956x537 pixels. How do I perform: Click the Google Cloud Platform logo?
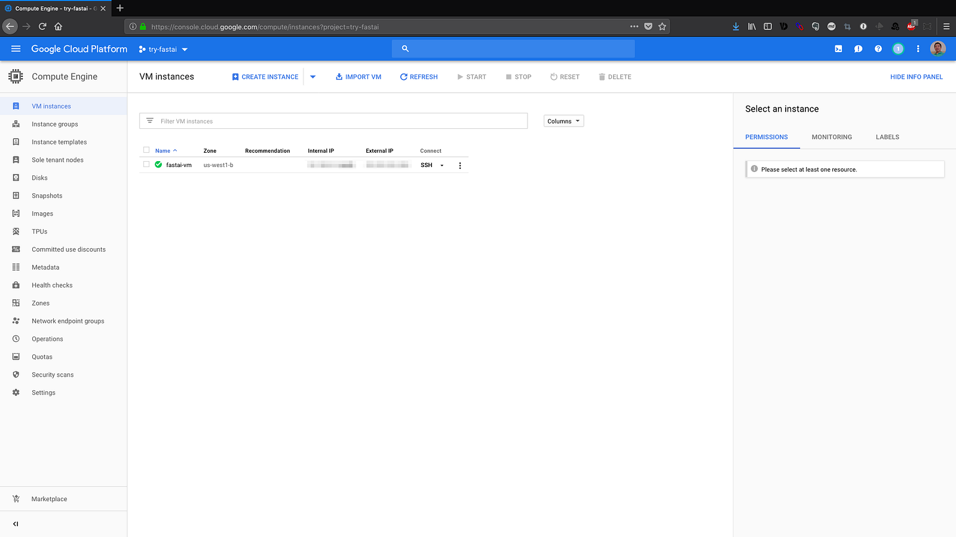(79, 49)
